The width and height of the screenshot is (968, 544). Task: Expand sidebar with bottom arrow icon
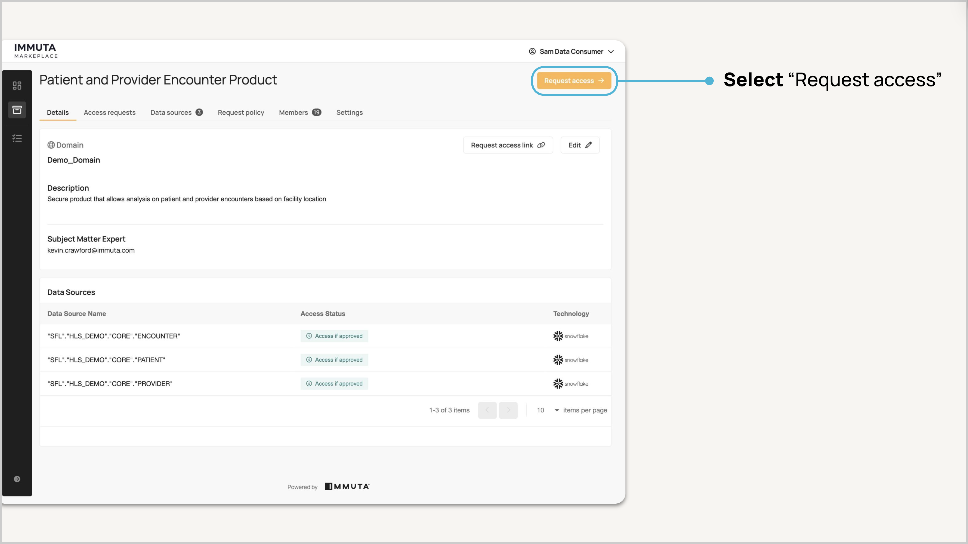[17, 479]
